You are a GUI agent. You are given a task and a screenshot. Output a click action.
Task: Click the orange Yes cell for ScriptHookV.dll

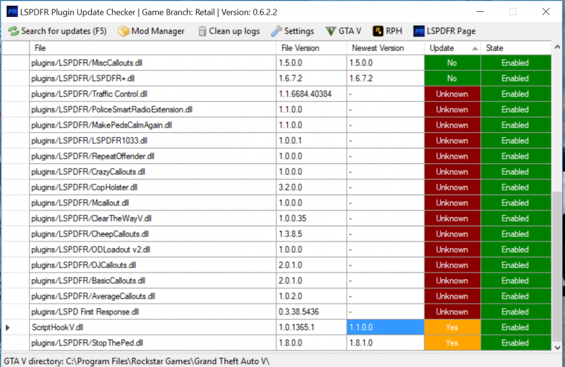(x=452, y=327)
